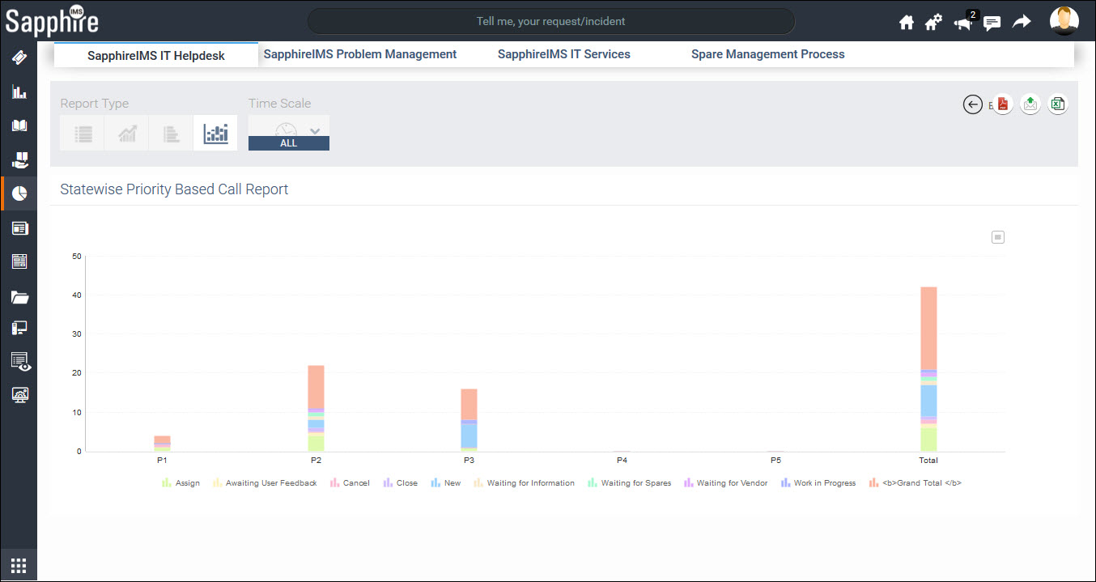Click the back circle arrow button
1096x582 pixels.
click(x=972, y=104)
